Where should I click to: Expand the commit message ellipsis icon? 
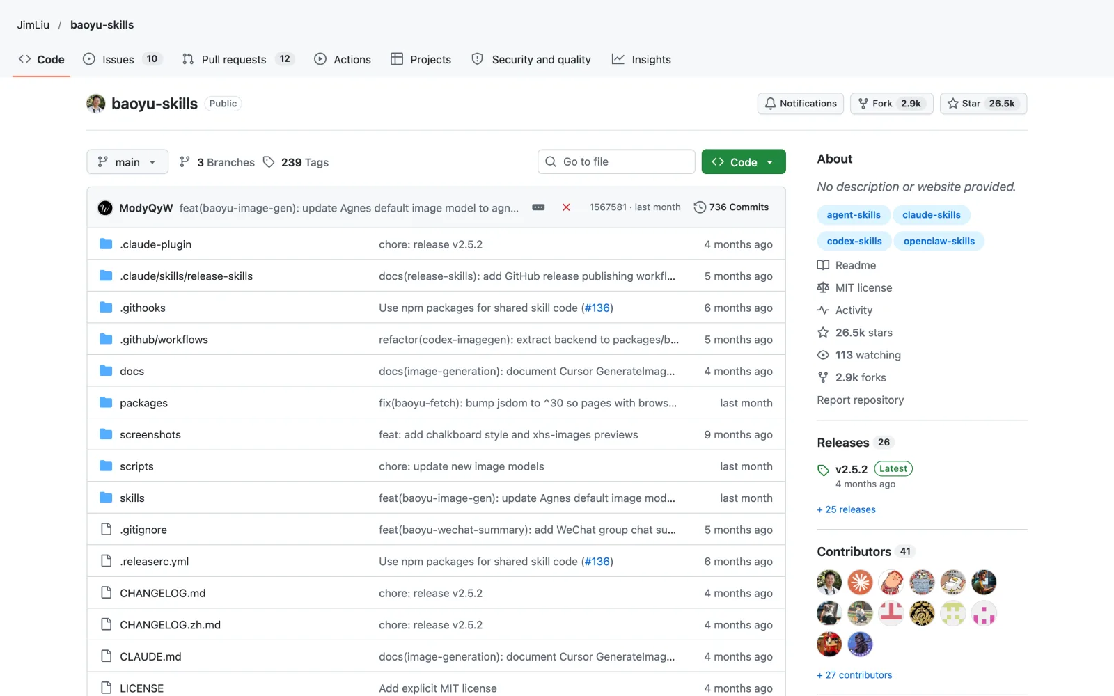(x=538, y=207)
